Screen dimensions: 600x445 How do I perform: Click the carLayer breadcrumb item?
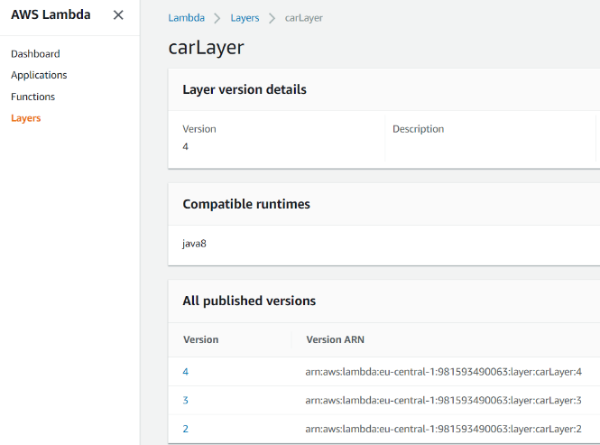[x=304, y=18]
